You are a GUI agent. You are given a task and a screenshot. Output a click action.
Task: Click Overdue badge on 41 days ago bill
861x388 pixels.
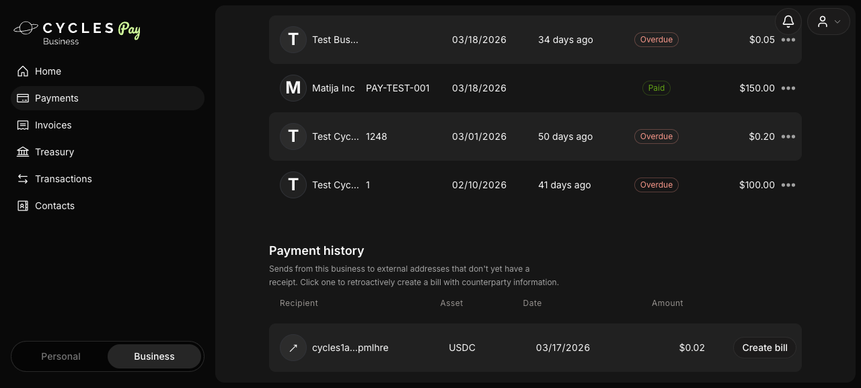tap(657, 185)
